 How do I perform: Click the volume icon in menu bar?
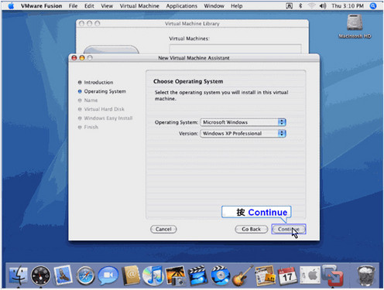323,5
